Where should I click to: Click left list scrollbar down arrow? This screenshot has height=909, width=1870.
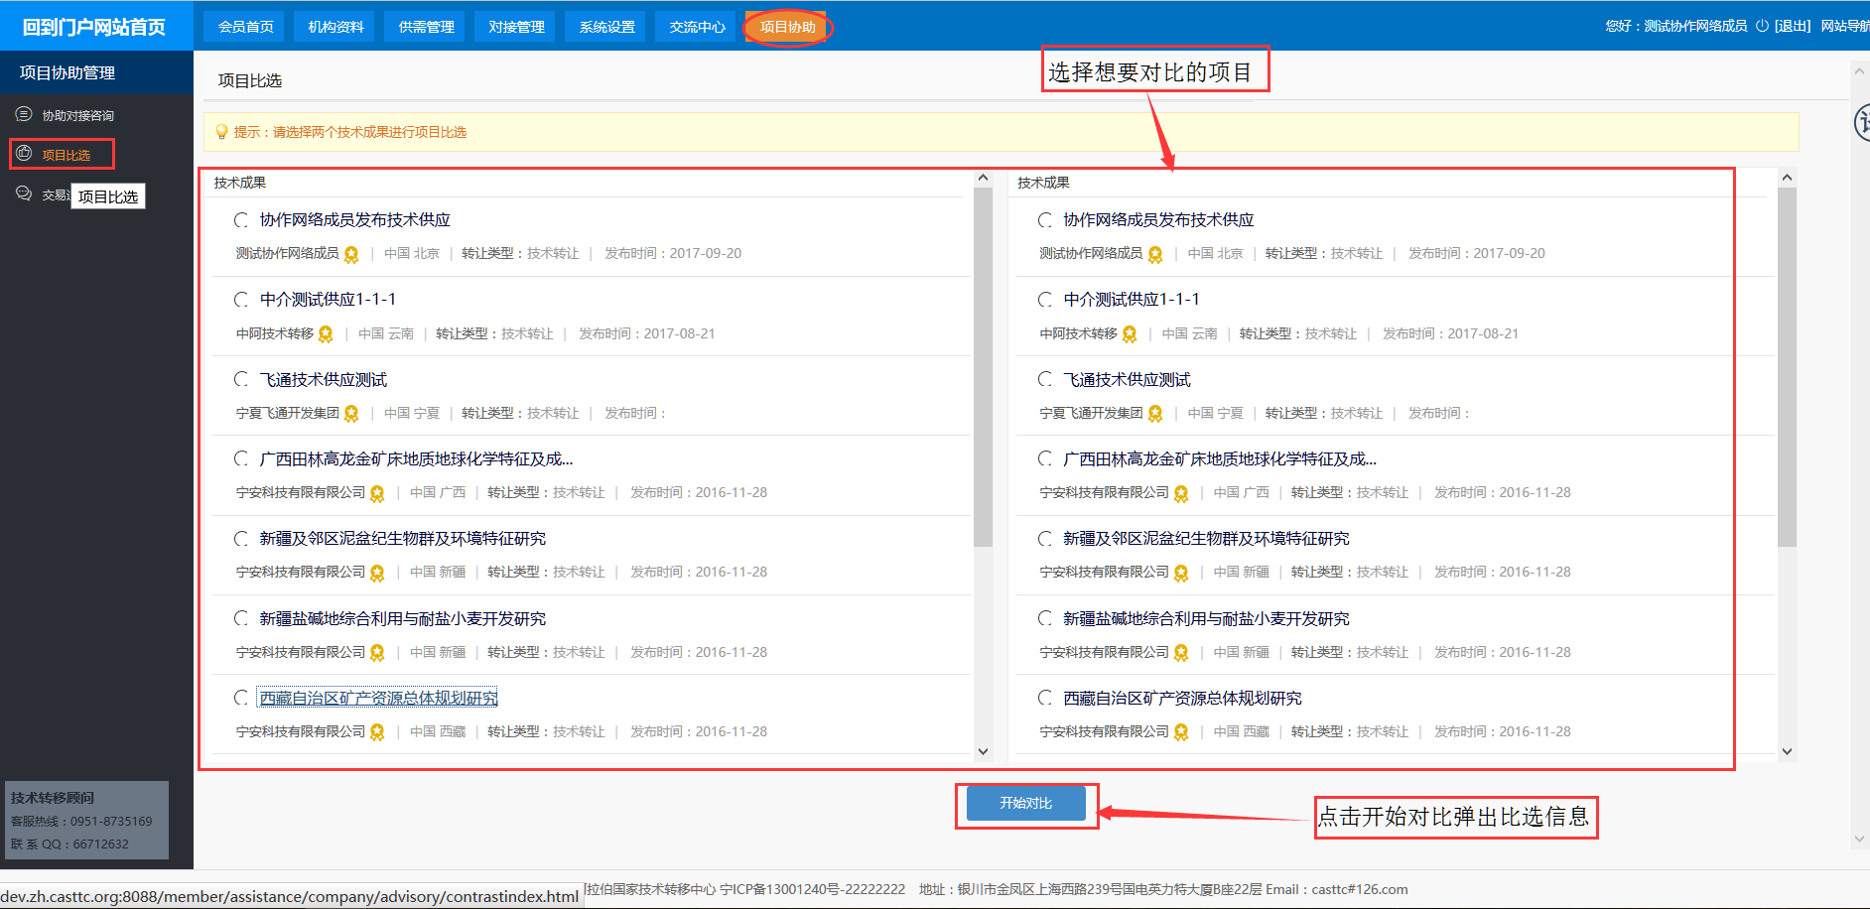983,751
